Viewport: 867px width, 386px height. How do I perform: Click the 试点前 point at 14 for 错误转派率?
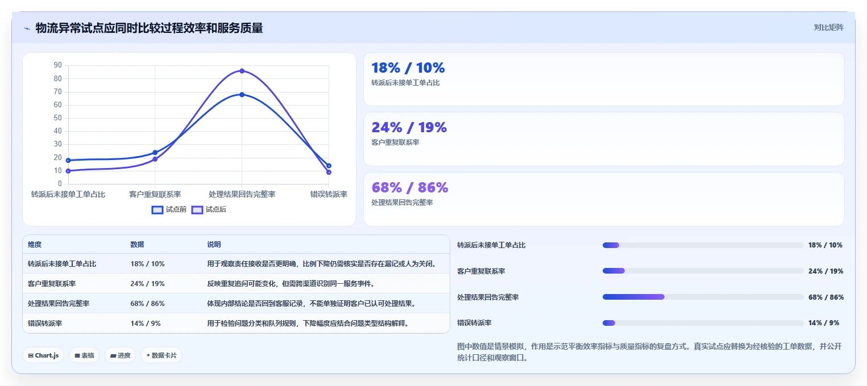329,166
